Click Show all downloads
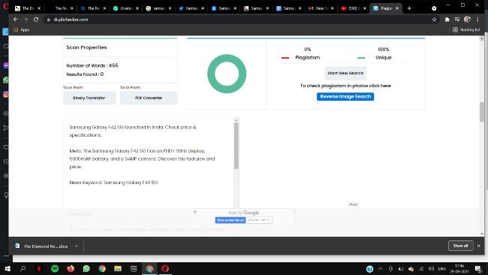The width and height of the screenshot is (488, 275). (x=461, y=246)
